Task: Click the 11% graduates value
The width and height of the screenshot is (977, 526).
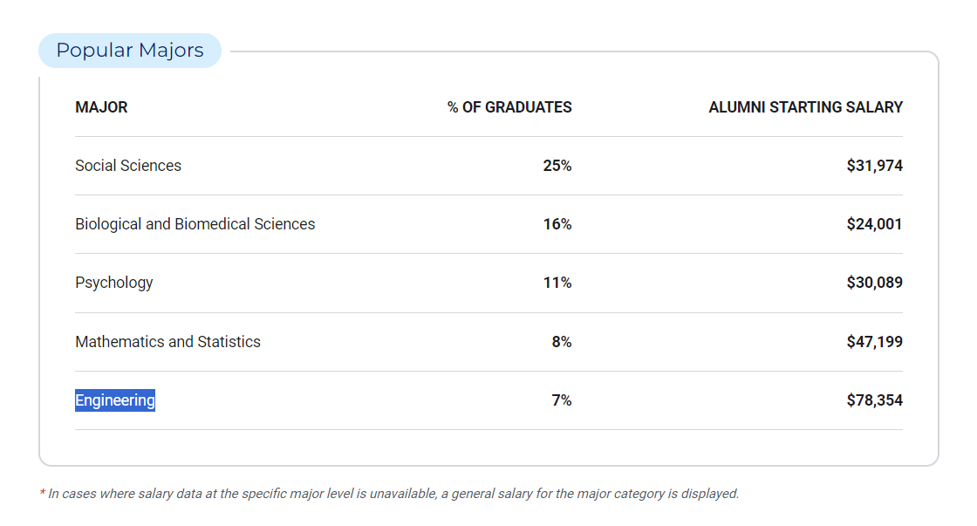Action: (557, 283)
